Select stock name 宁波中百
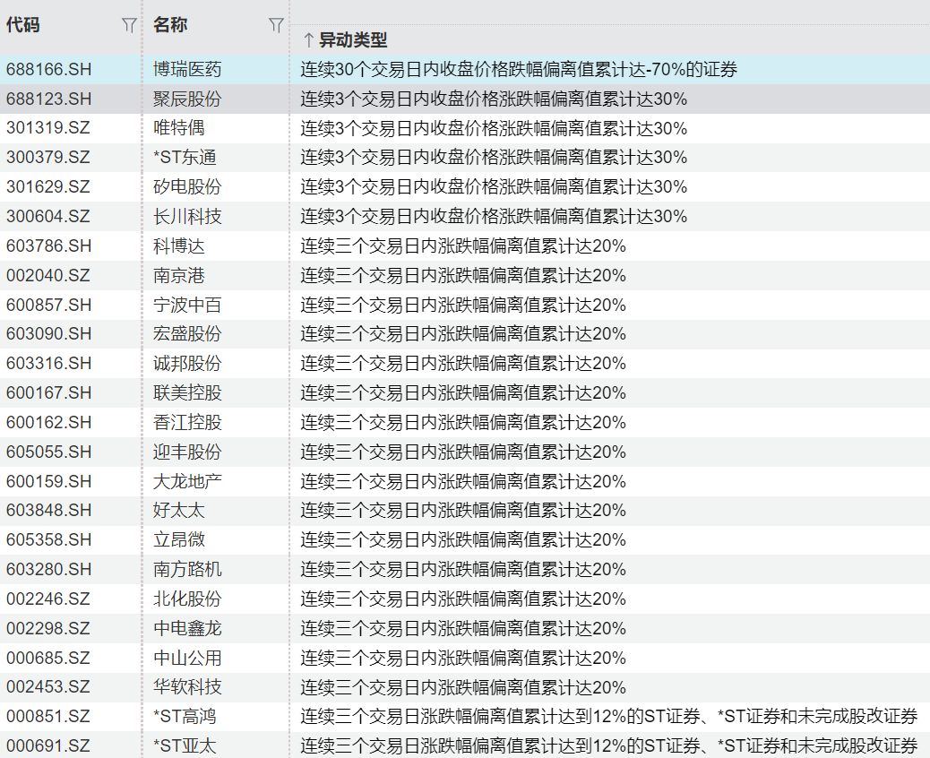This screenshot has height=758, width=930. 187,305
